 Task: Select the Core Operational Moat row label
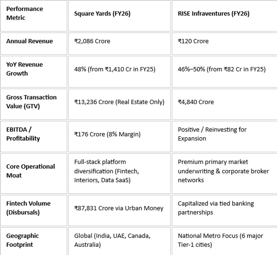point(34,173)
